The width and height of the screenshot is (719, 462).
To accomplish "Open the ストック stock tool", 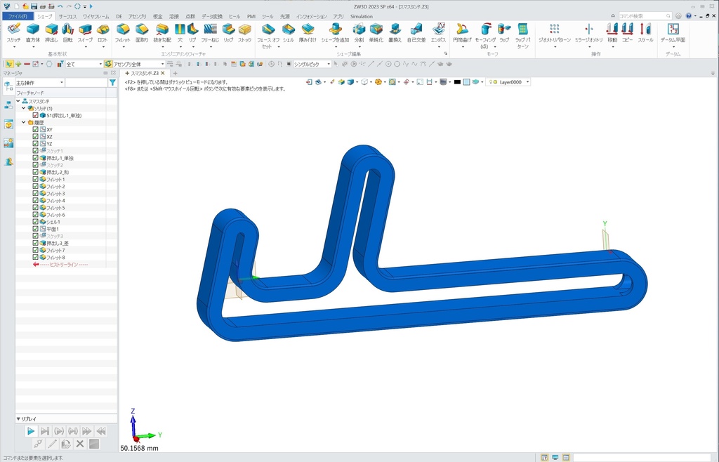I will pos(245,33).
